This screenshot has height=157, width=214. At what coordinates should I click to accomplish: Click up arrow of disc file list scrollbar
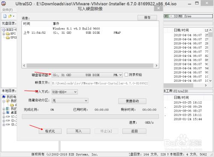(x=211, y=30)
